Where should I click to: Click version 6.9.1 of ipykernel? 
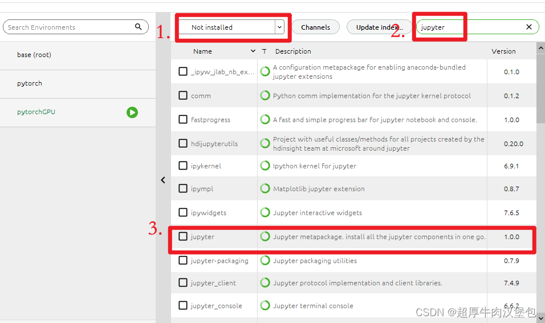[511, 166]
